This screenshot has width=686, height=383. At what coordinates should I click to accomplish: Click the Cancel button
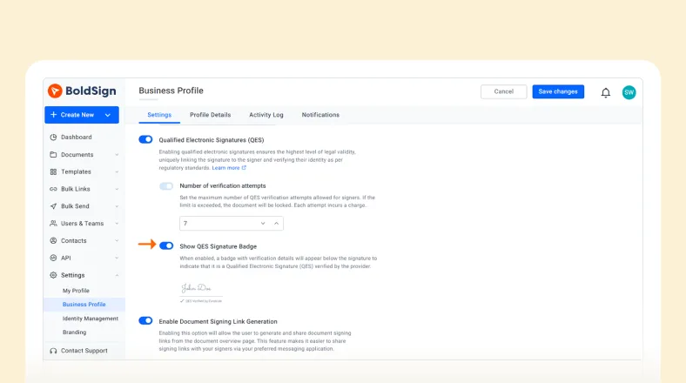[503, 91]
